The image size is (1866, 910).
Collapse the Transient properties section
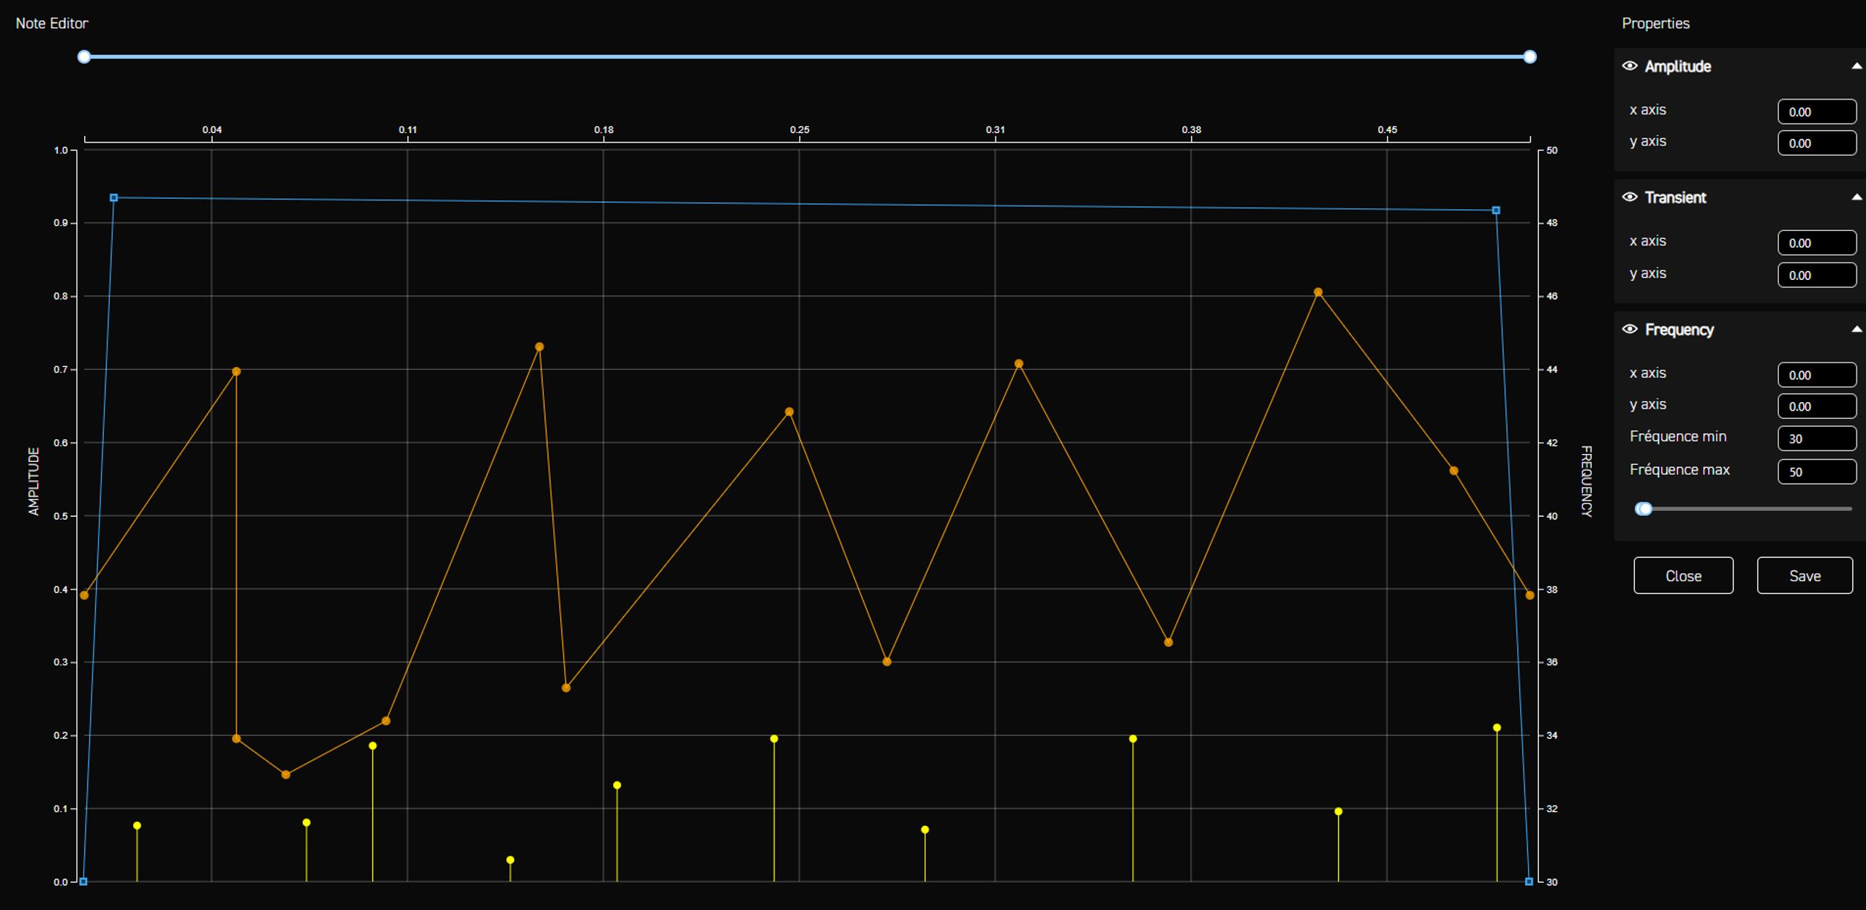click(x=1856, y=197)
